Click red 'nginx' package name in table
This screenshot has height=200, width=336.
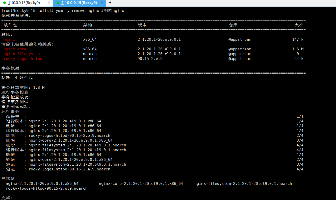[9, 39]
